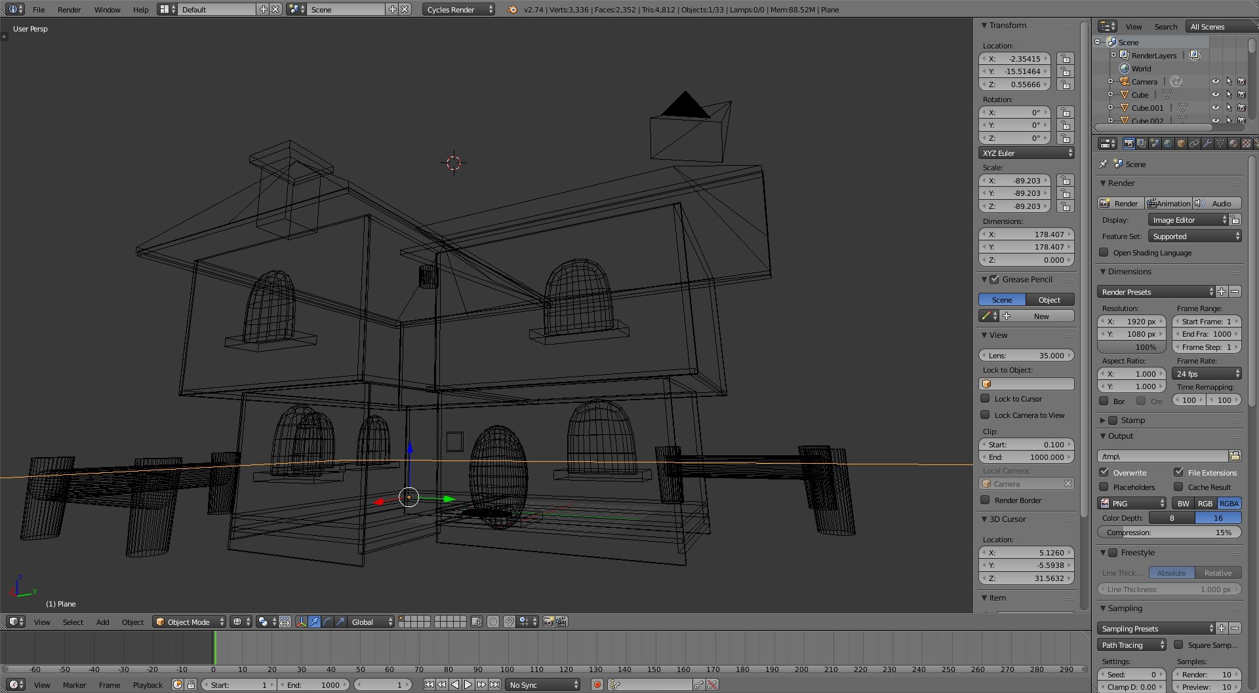
Task: Toggle the 3D manipulator axes icon
Action: 301,622
